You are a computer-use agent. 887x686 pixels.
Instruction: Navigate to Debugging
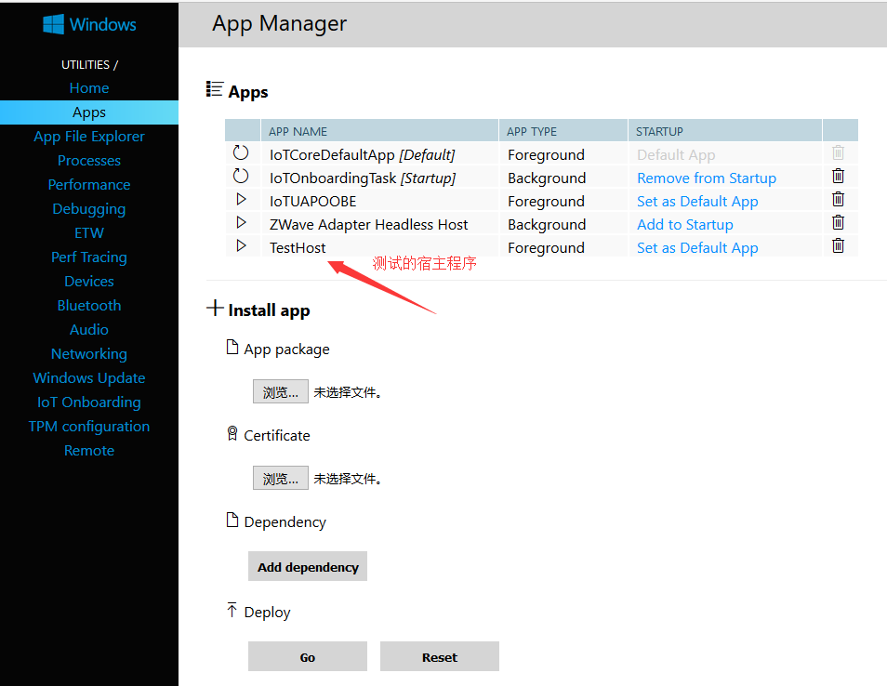(x=89, y=209)
